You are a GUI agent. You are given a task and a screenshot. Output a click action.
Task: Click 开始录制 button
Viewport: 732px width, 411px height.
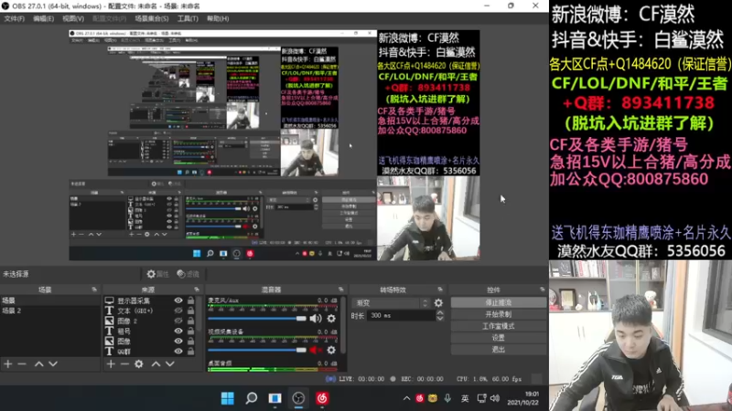tap(499, 314)
